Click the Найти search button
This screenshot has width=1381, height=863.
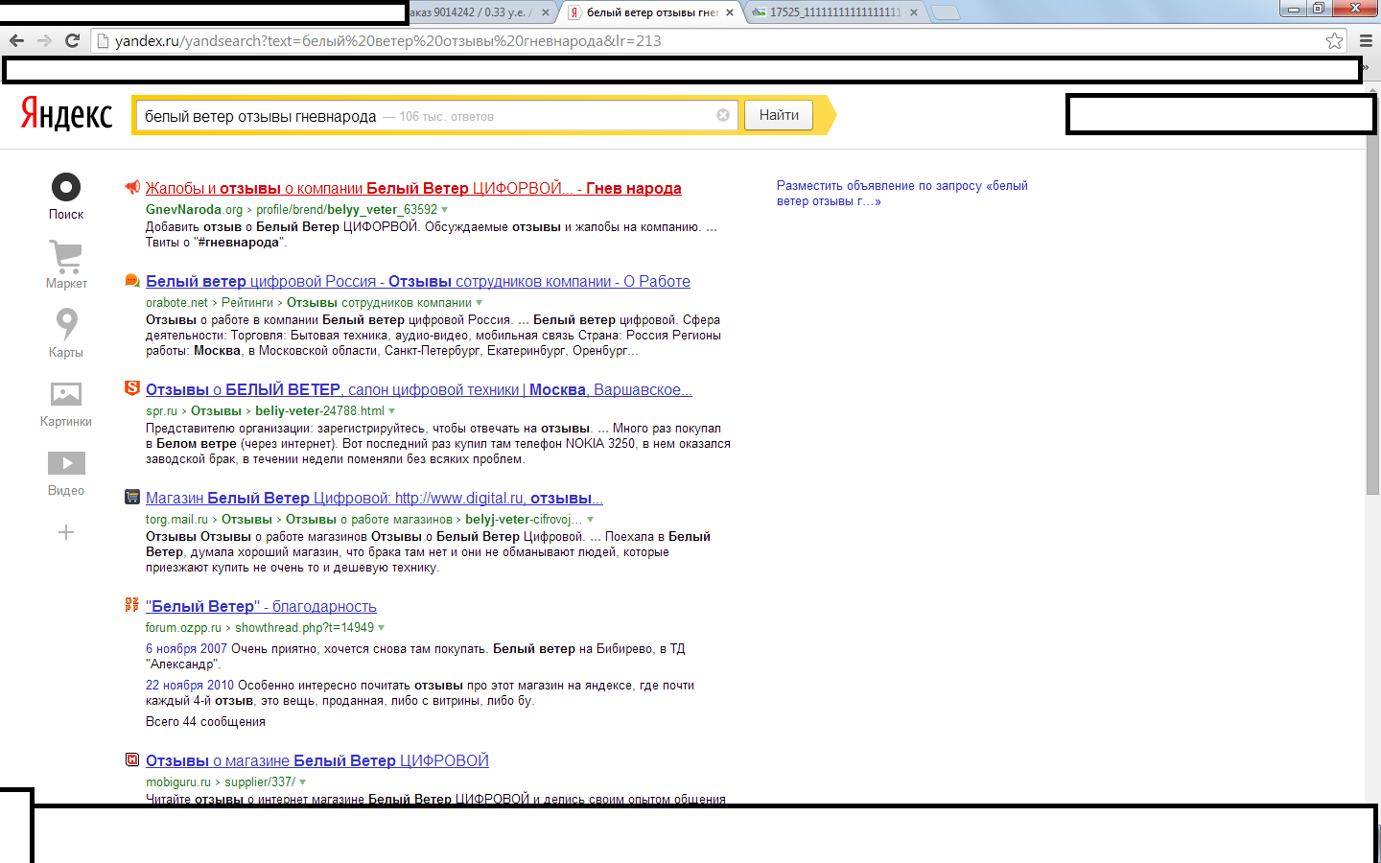click(x=779, y=115)
